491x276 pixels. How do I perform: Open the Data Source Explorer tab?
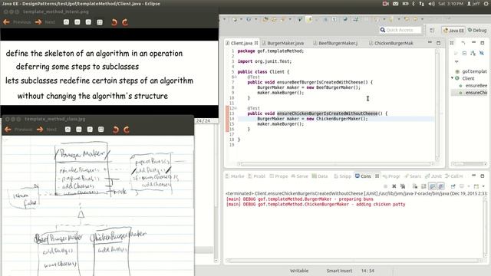[x=320, y=176]
